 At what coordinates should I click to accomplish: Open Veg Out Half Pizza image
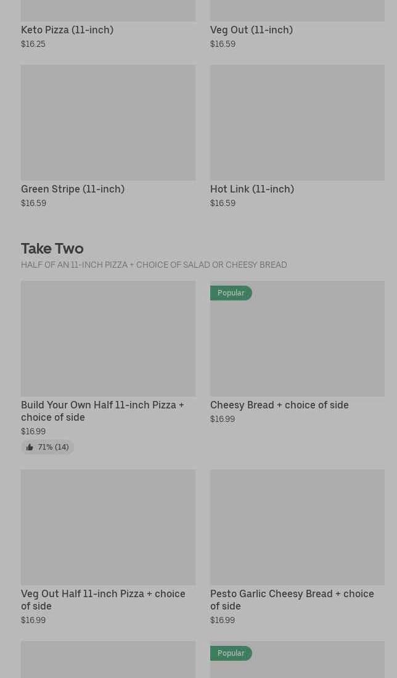[108, 527]
